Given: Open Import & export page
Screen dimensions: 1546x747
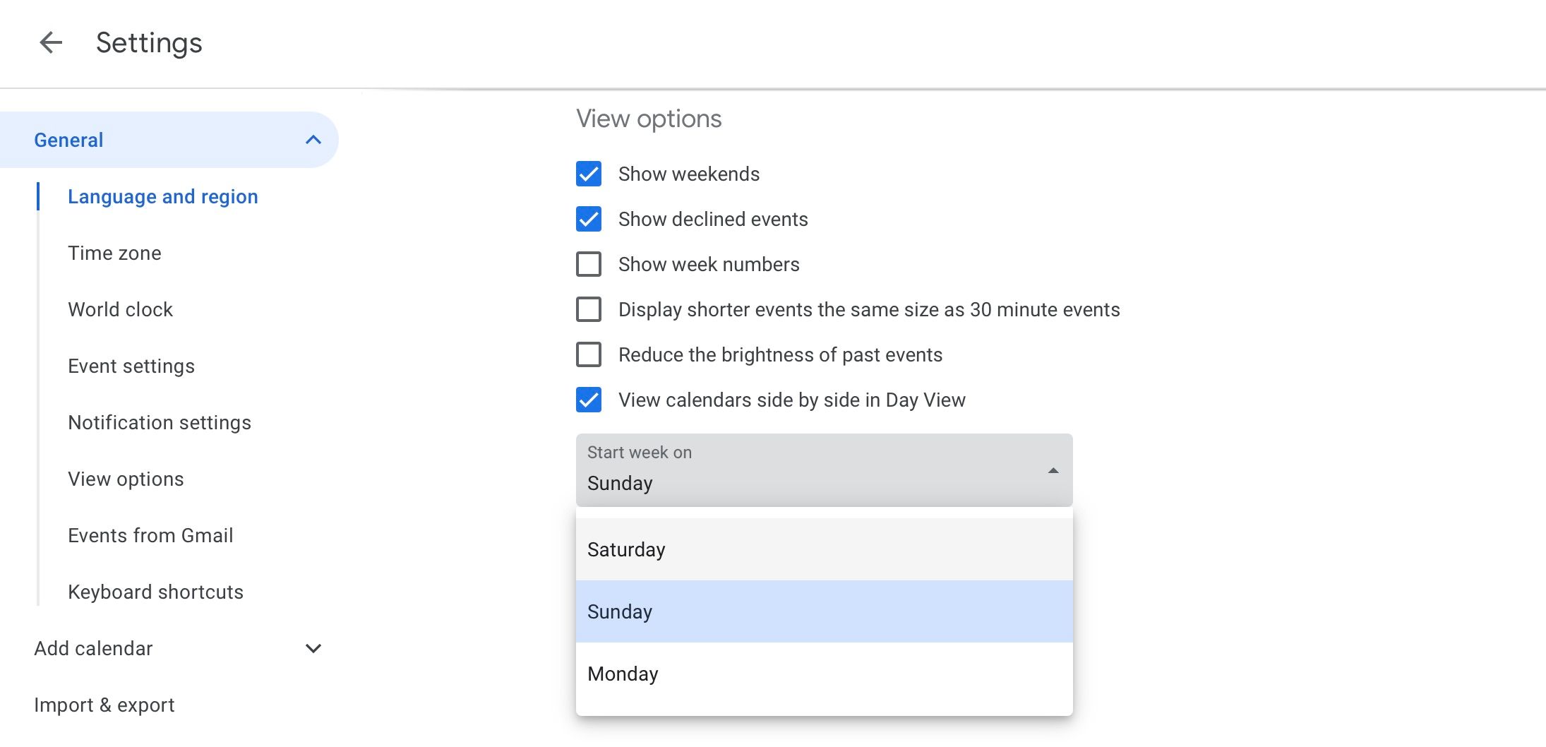Looking at the screenshot, I should (104, 704).
